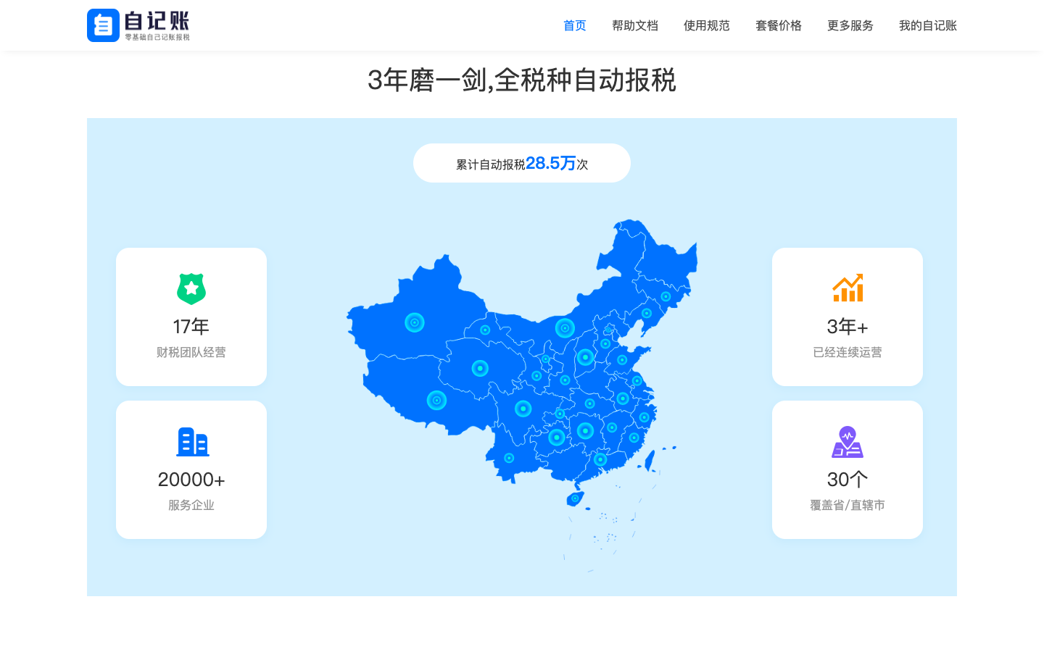
Task: Click the orange growth chart icon above 3年+
Action: [x=847, y=288]
